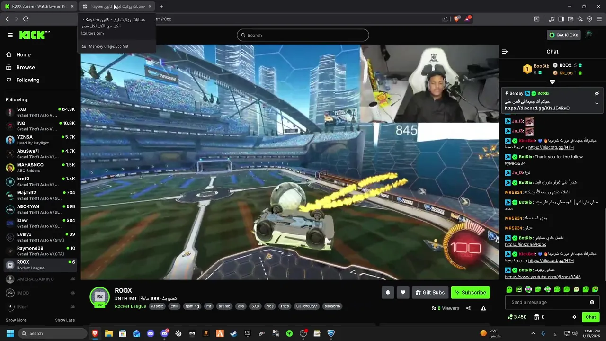Open the browser main menu
Screen dimensions: 606x341
tap(599, 19)
